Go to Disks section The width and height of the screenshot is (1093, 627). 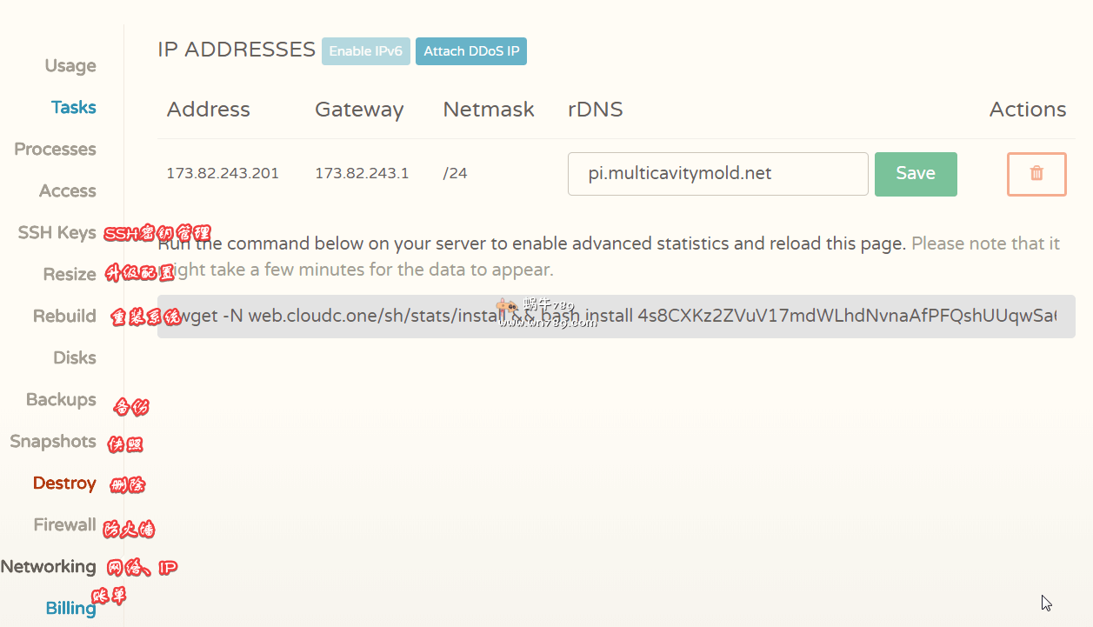click(74, 358)
